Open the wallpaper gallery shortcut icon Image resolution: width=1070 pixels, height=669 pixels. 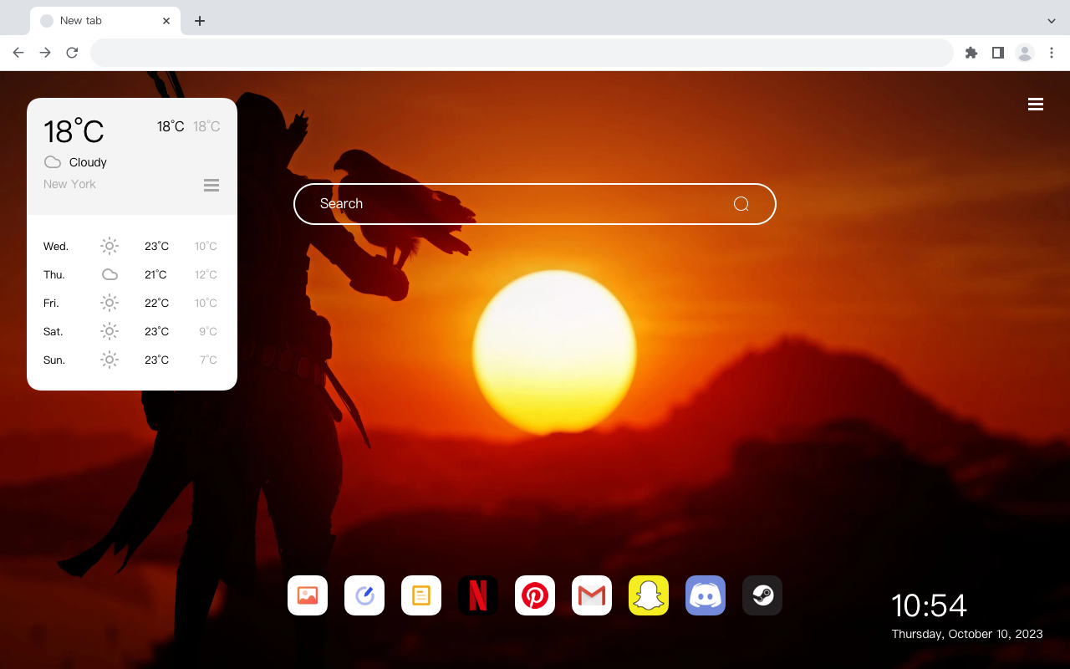(x=308, y=595)
